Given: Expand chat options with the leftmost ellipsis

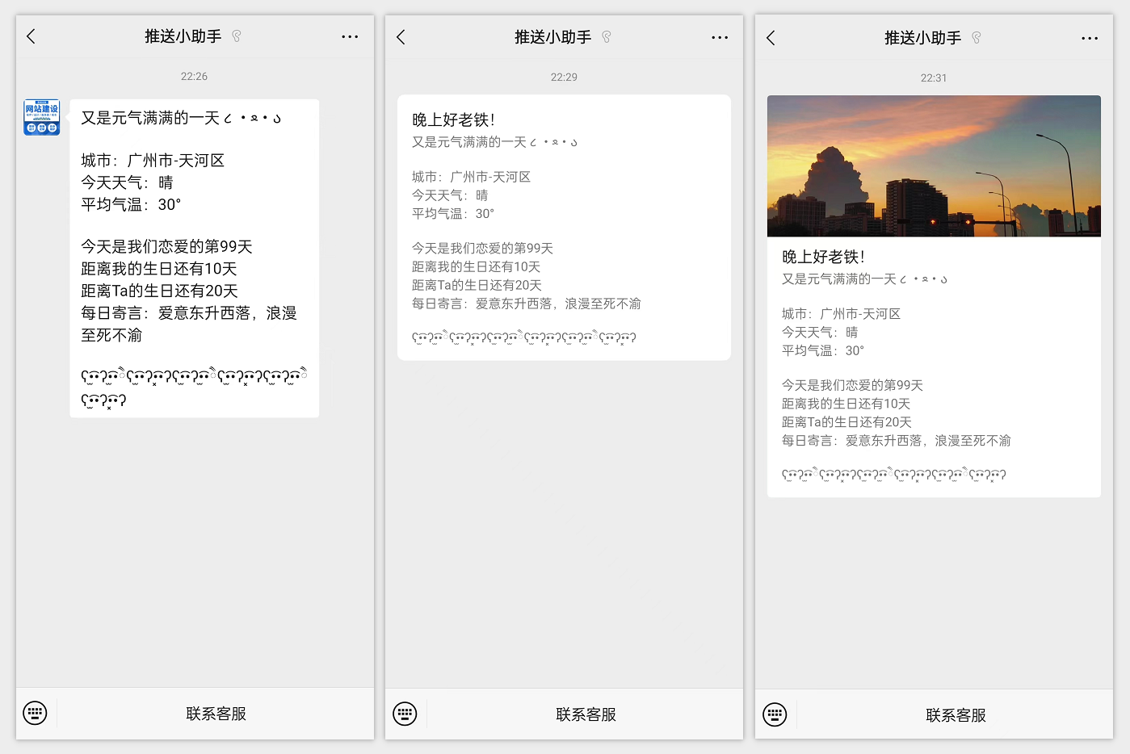Looking at the screenshot, I should (x=350, y=36).
